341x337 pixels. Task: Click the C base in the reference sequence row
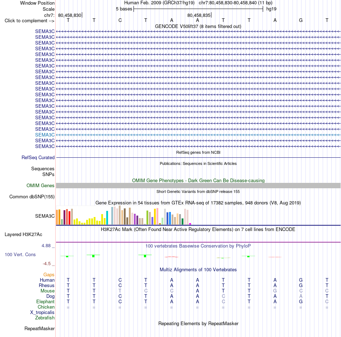(120, 20)
